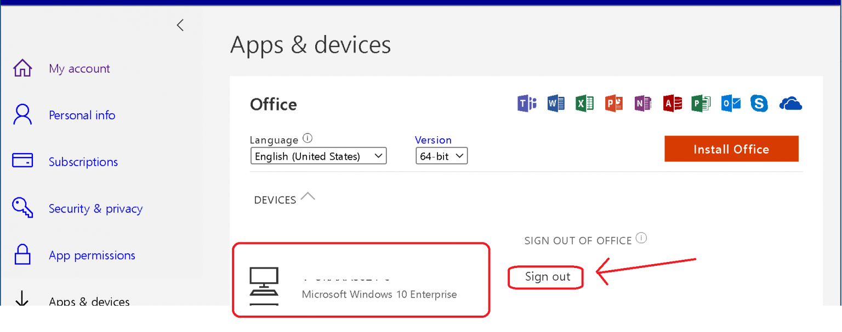The height and width of the screenshot is (332, 842).
Task: Open the Microsoft Teams app icon
Action: [x=527, y=103]
